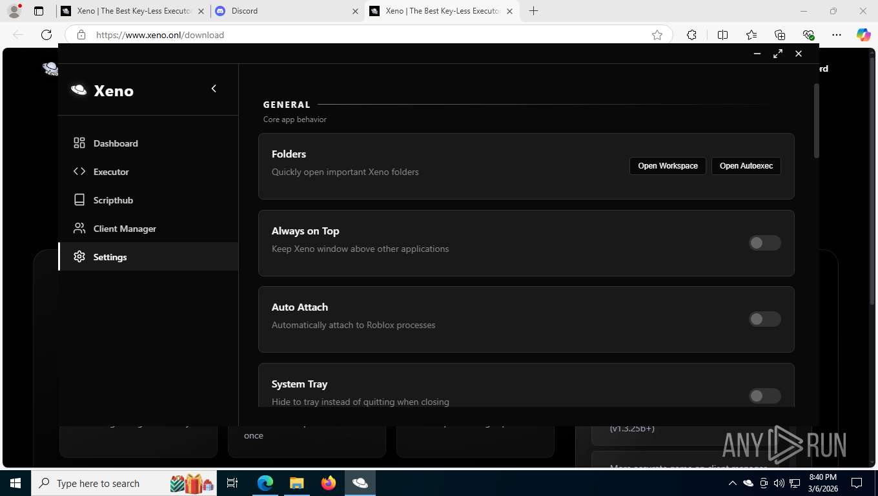Close the Discord browser tab

[x=355, y=11]
